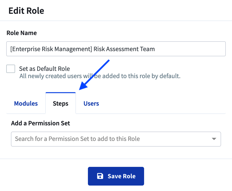Switch to the Modules tab
232x191 pixels.
pyautogui.click(x=26, y=103)
